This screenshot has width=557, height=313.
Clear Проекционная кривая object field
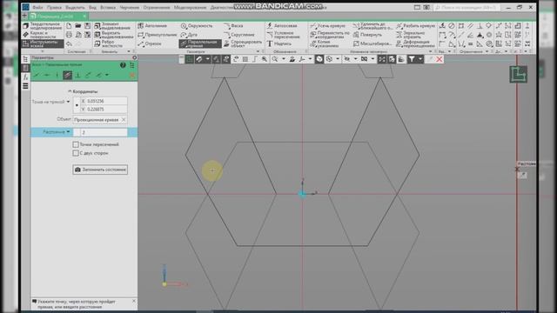coord(124,120)
